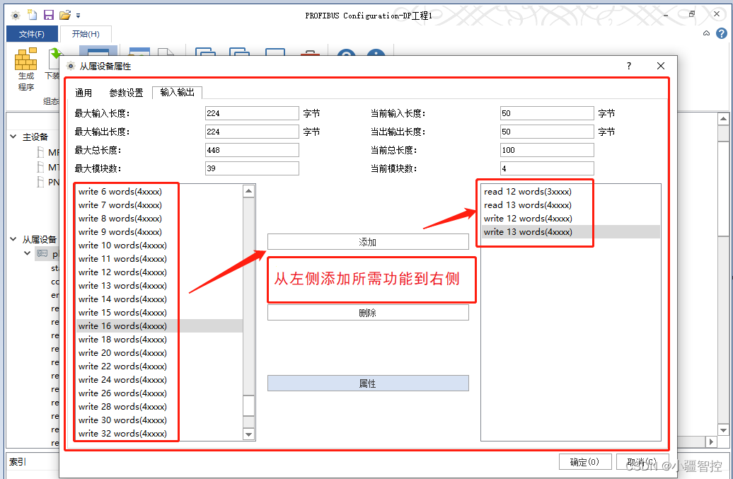Select 'write 28 words(4xxxx)' in left list
The image size is (733, 479).
click(159, 407)
